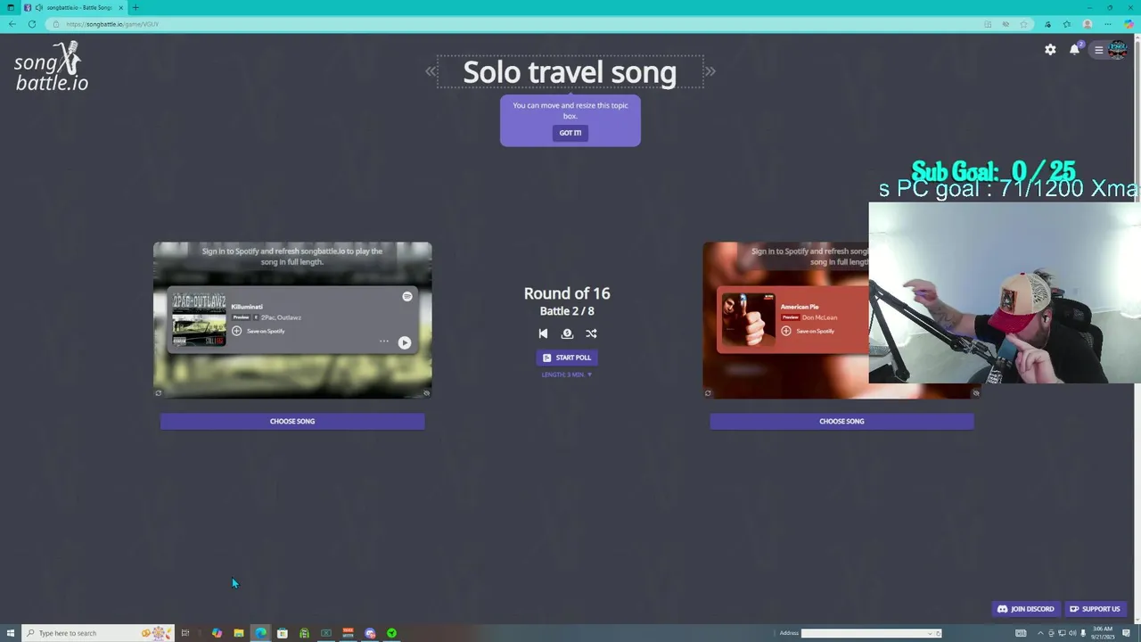Click the songbattle.io logo
The width and height of the screenshot is (1141, 642).
[52, 67]
